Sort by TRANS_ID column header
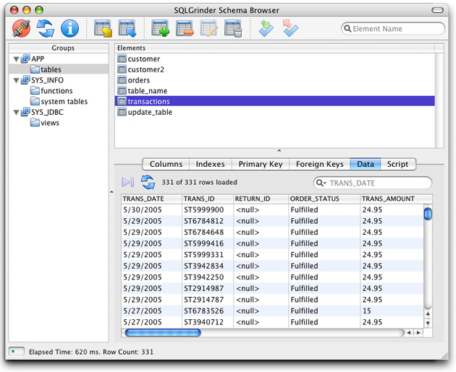Screen dimensions: 456x372 (208, 199)
